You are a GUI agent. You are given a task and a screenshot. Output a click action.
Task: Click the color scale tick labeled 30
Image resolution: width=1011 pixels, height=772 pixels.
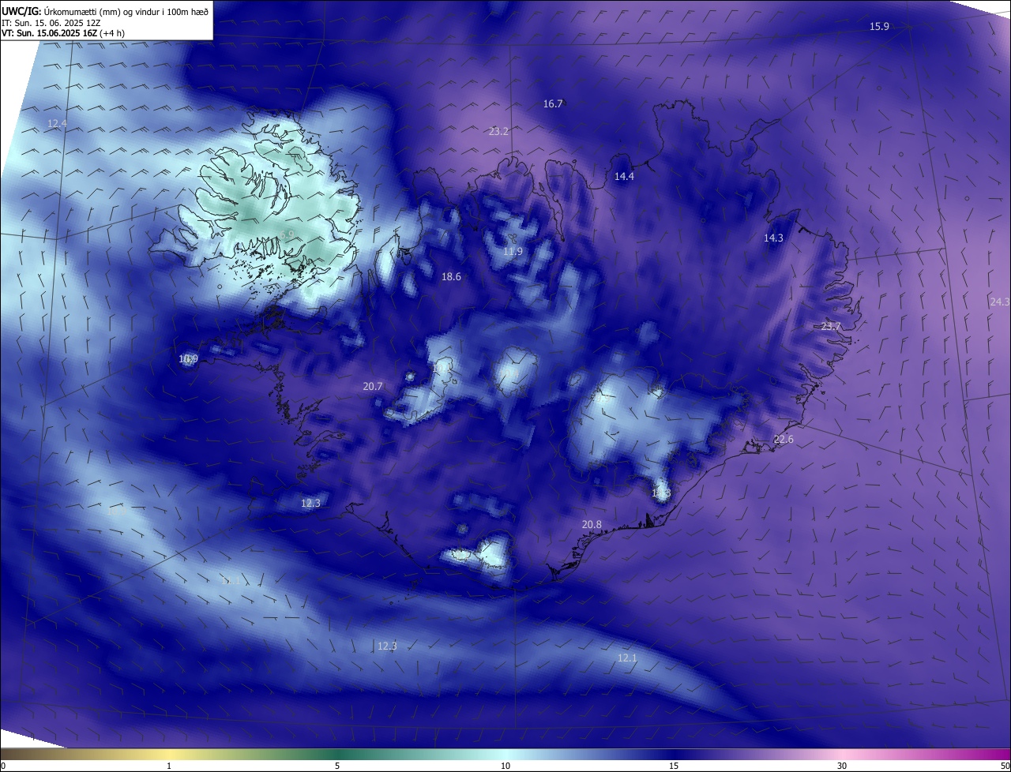[x=842, y=766]
